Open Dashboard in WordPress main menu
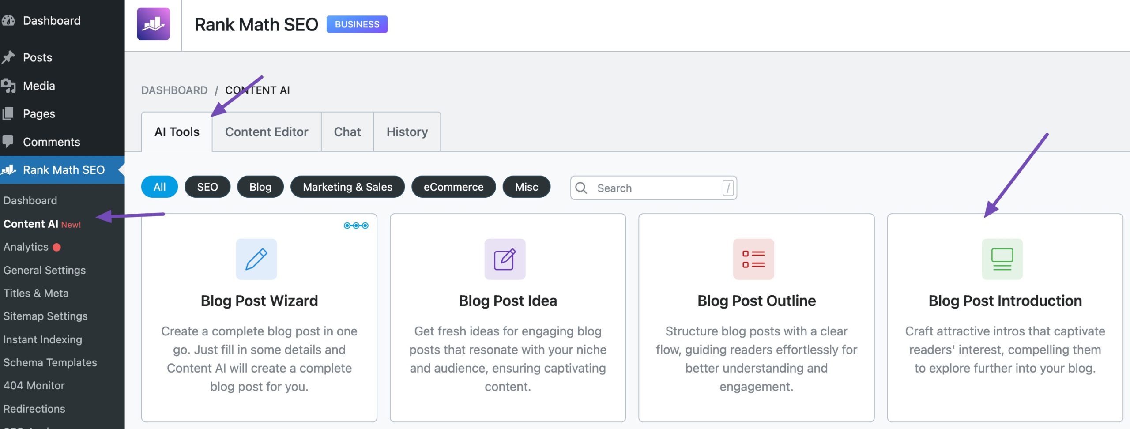 52,20
